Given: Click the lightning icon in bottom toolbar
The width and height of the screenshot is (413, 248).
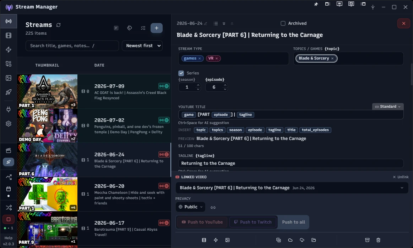Looking at the screenshot, I should 216,240.
